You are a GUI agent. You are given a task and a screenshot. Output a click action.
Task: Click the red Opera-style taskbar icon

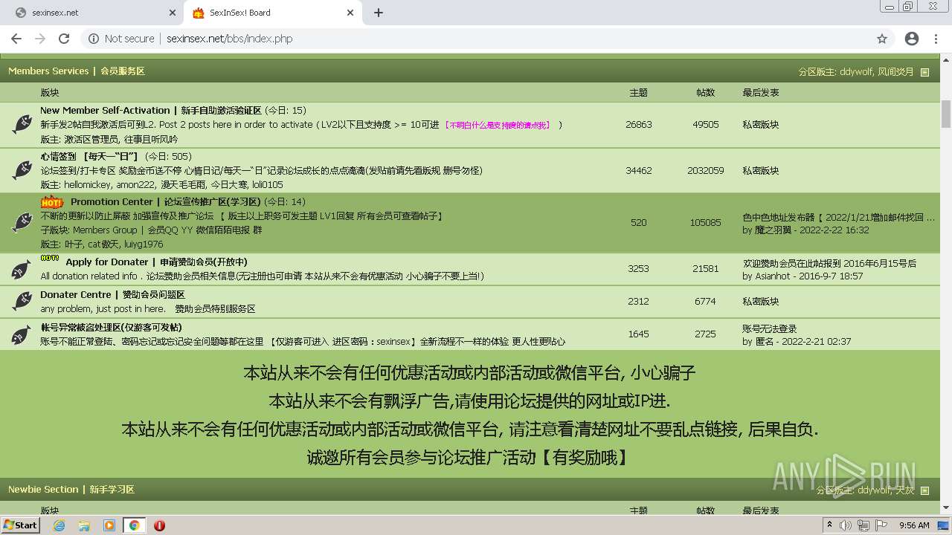(x=159, y=525)
